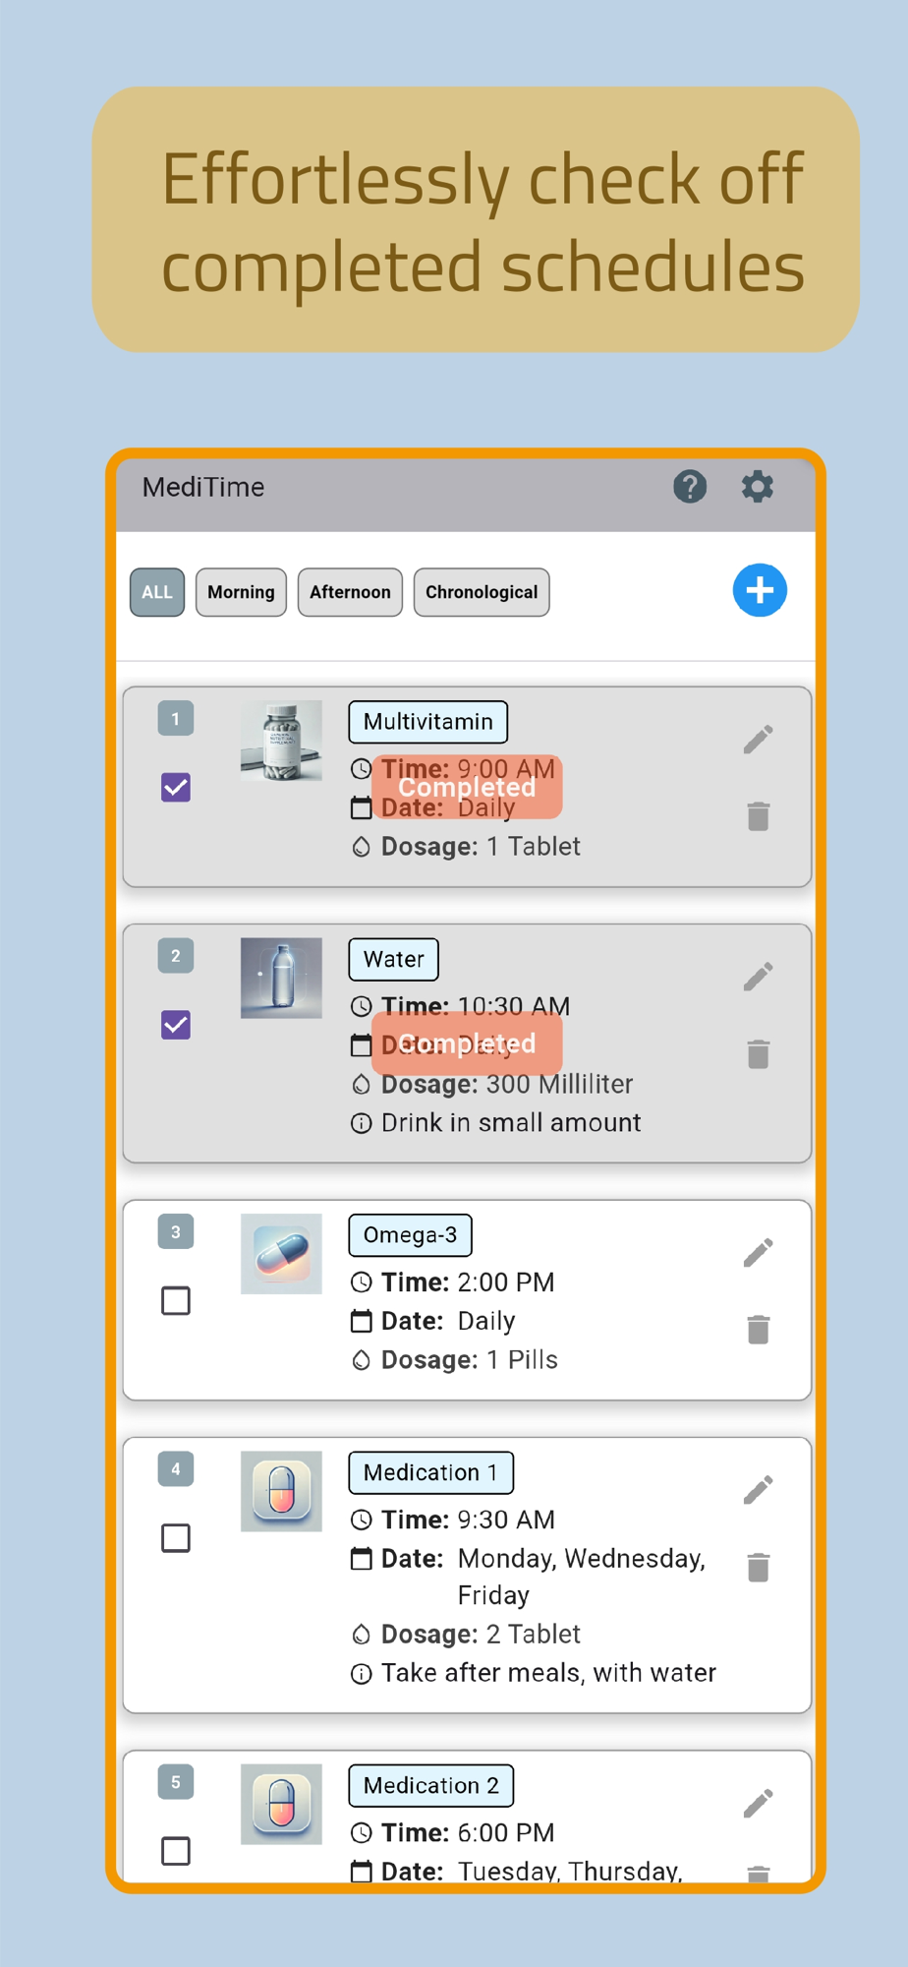Open the Omega-3 capsule thumbnail

281,1254
